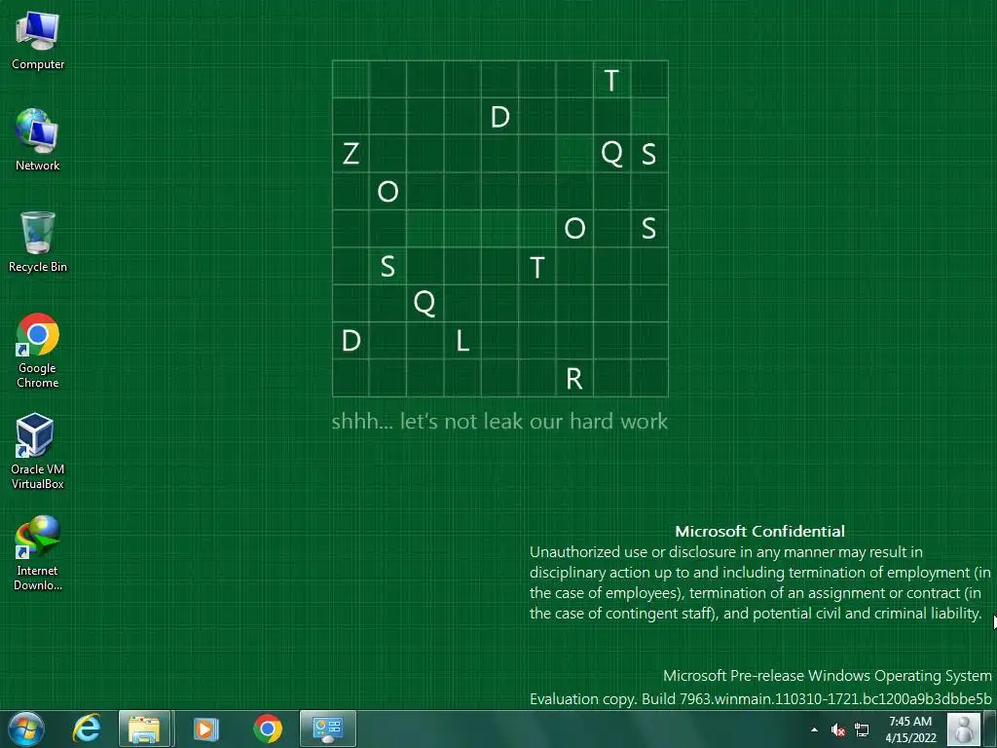The width and height of the screenshot is (997, 748).
Task: Launch Windows Media Player from the taskbar
Action: 205,729
